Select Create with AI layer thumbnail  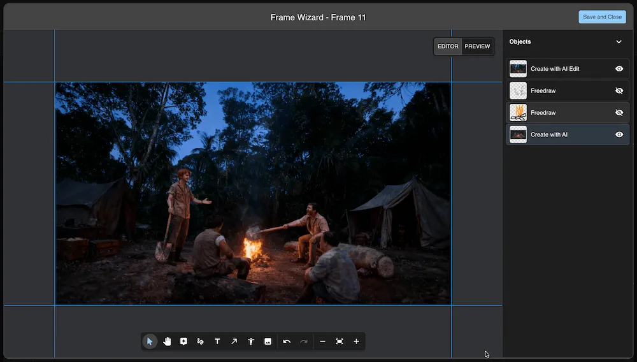point(518,135)
